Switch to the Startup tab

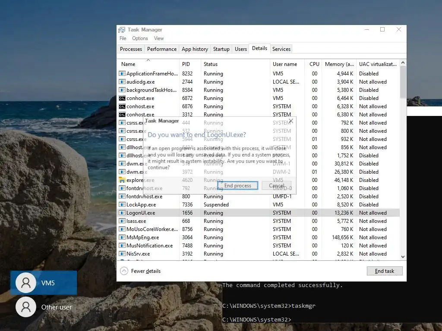[x=221, y=49]
